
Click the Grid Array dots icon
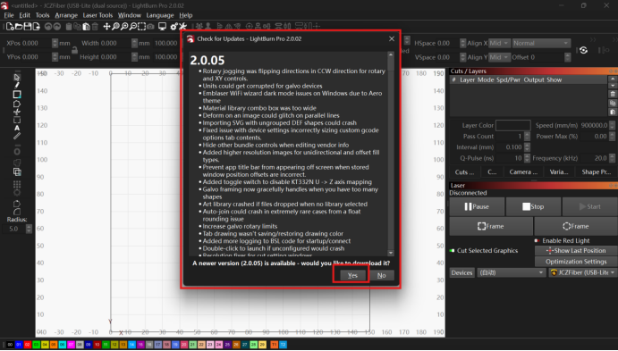[x=17, y=184]
